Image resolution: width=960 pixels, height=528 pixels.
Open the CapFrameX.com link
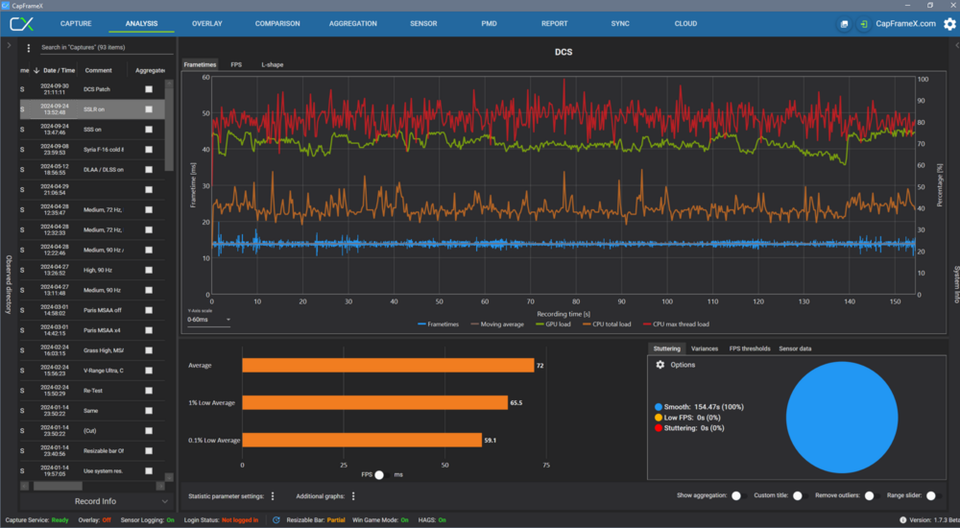pos(905,23)
